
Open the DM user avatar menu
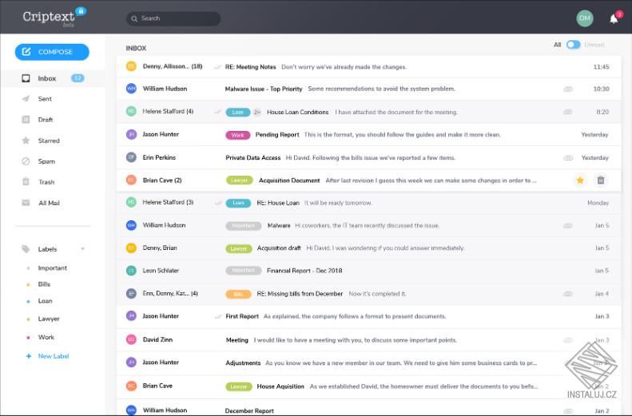[x=584, y=18]
